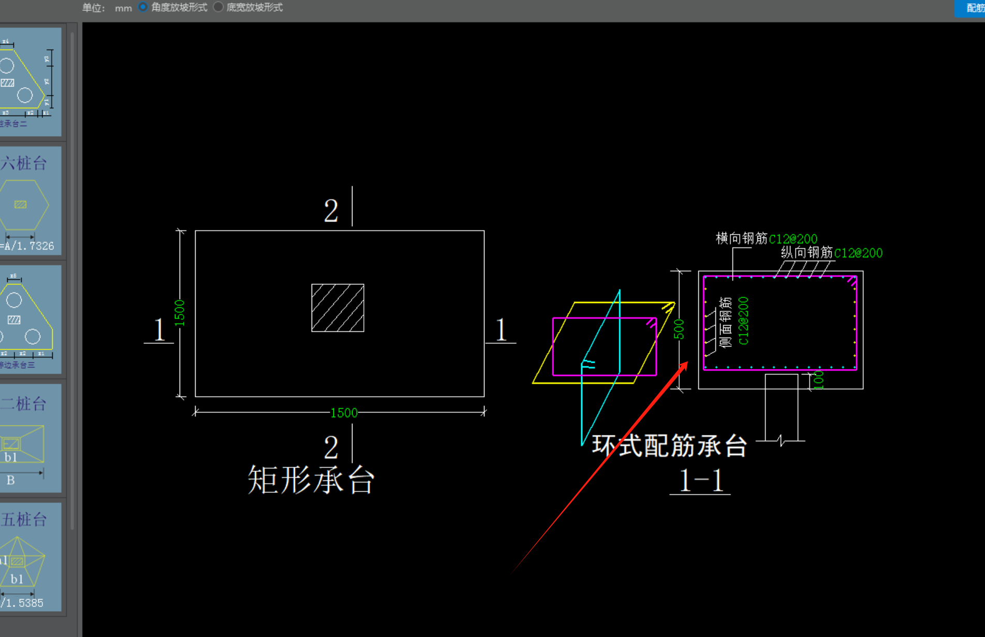
Task: Edit the 100 pile embed dimension
Action: (x=818, y=380)
